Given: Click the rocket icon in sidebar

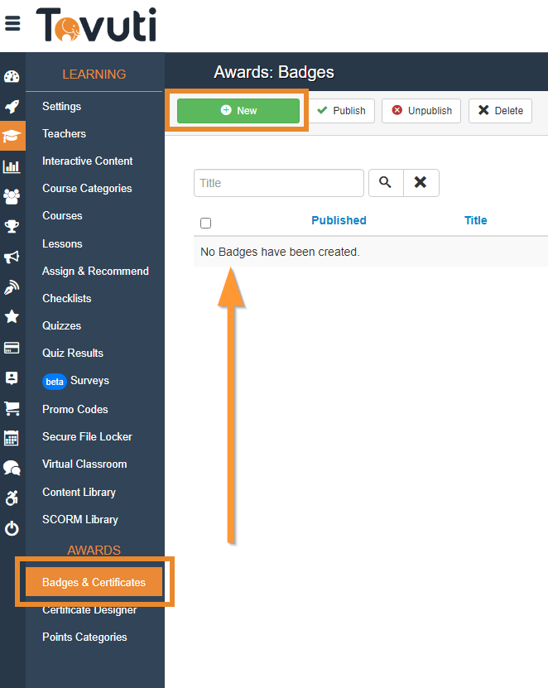Looking at the screenshot, I should [12, 106].
